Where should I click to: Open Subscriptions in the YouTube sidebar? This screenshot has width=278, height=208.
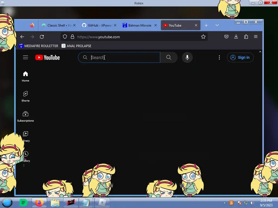pos(26,116)
